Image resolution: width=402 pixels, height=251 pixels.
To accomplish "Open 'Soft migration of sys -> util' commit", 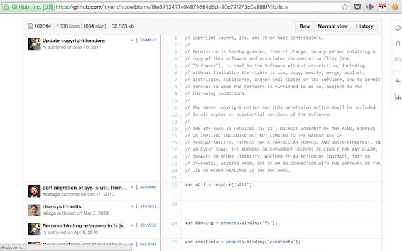I will click(x=84, y=188).
